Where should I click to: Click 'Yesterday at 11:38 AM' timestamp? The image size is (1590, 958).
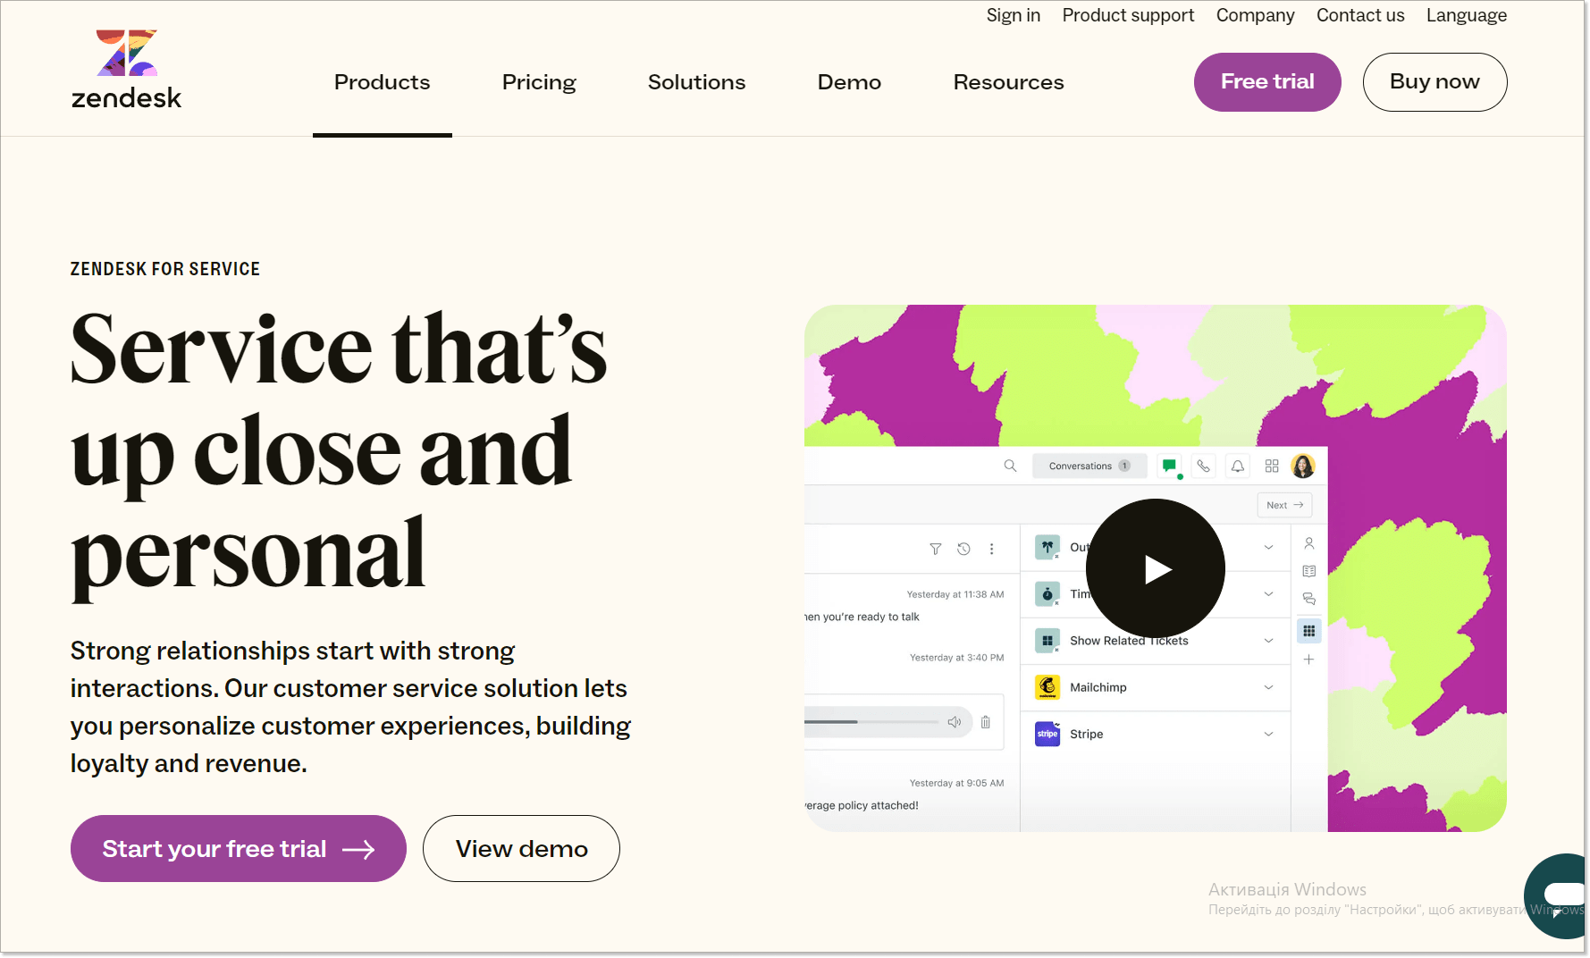pos(955,594)
